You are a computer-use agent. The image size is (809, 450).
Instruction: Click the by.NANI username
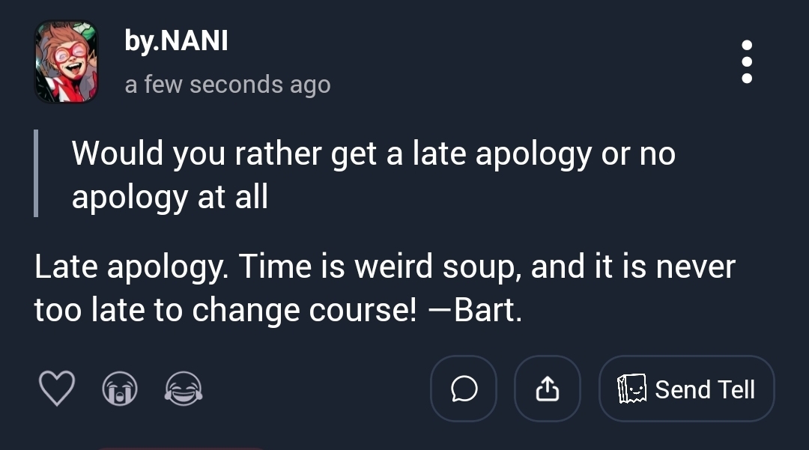point(176,41)
